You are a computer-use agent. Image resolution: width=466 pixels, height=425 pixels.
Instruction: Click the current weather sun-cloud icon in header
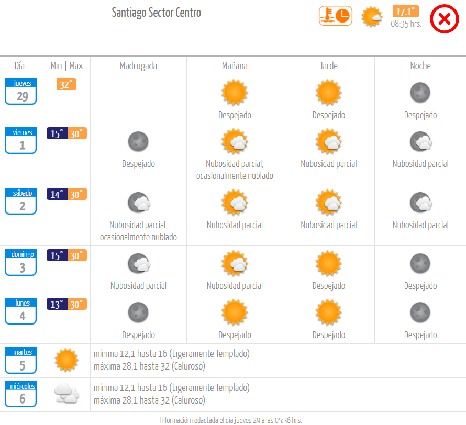[x=372, y=17]
